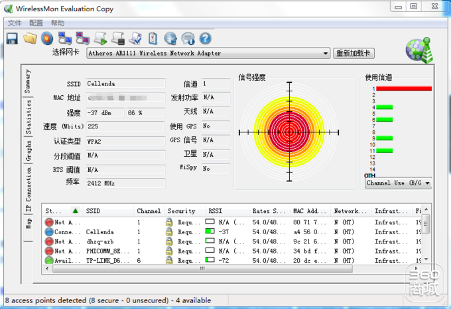This screenshot has width=451, height=309.
Task: Click the connect network computers icon
Action: click(65, 38)
